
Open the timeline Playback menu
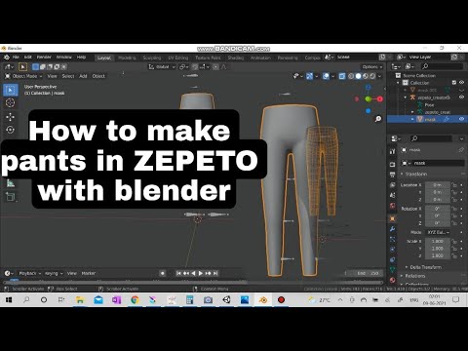click(x=29, y=273)
